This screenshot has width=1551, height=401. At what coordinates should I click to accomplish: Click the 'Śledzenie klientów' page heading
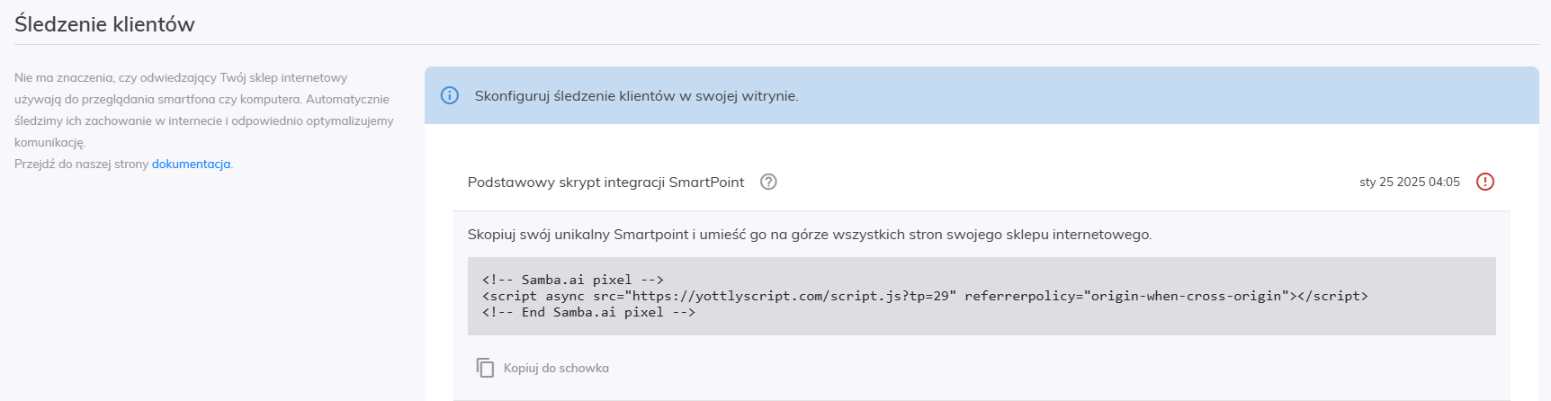point(104,24)
